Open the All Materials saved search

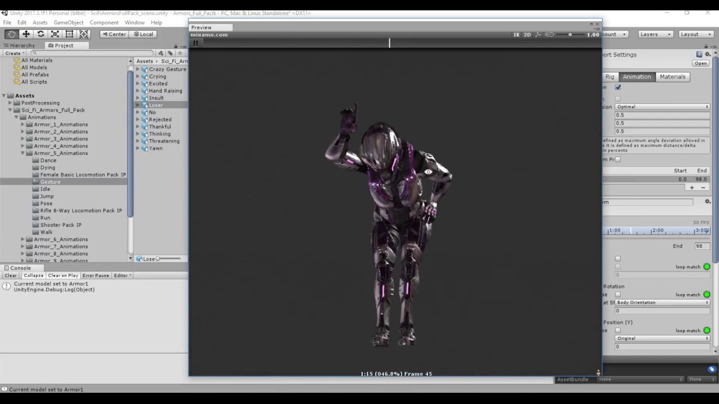pyautogui.click(x=37, y=60)
